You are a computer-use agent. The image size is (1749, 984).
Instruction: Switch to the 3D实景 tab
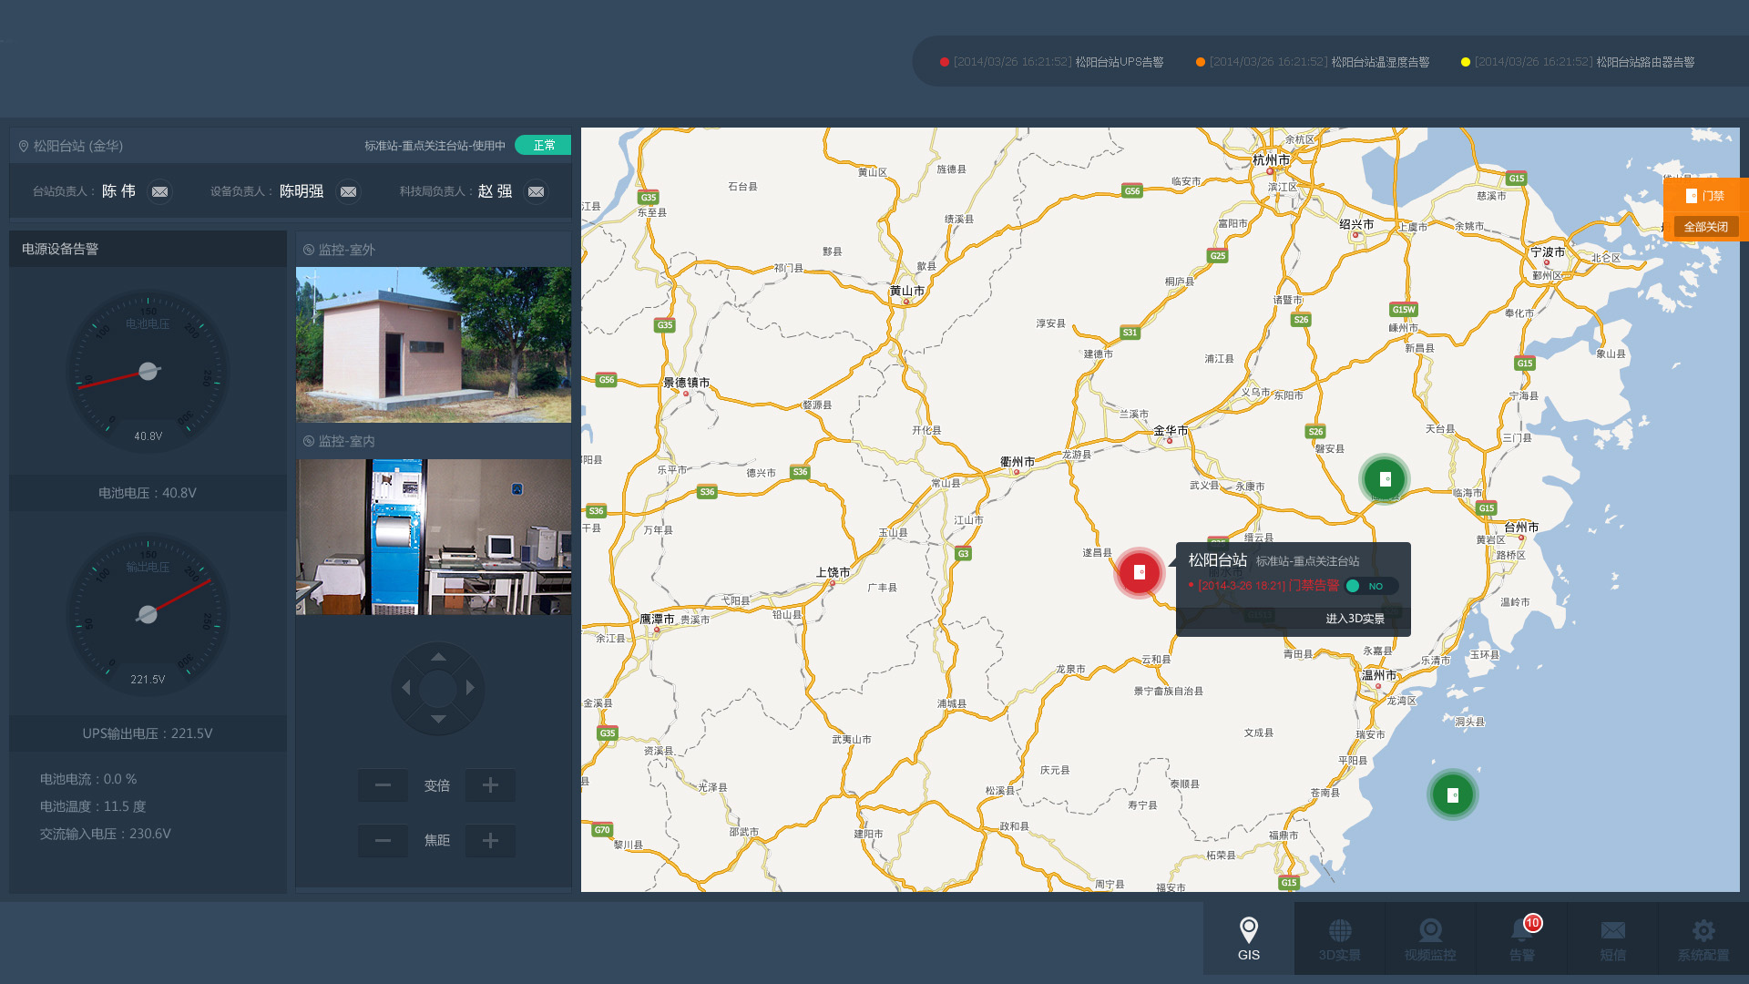[1339, 939]
